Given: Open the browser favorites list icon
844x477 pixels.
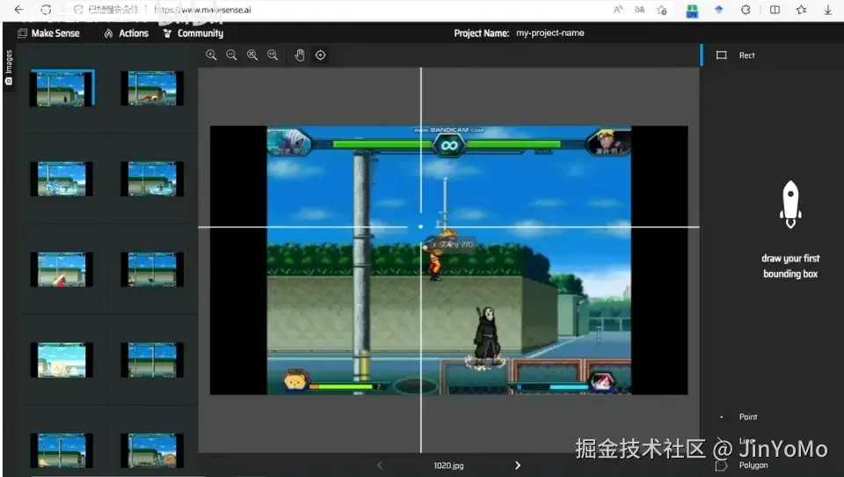Looking at the screenshot, I should click(802, 9).
